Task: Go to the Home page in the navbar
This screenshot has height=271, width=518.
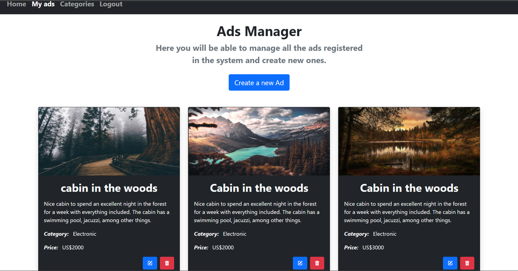Action: click(x=17, y=4)
